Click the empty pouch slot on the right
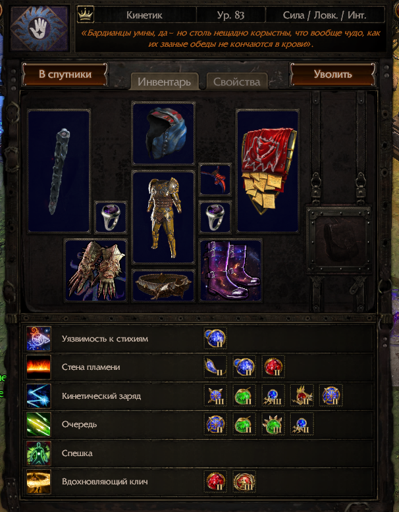The image size is (399, 512). point(339,240)
